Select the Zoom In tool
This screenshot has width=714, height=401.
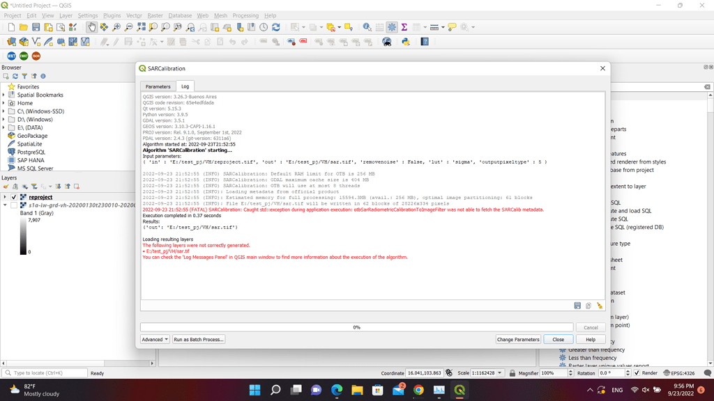pyautogui.click(x=116, y=28)
